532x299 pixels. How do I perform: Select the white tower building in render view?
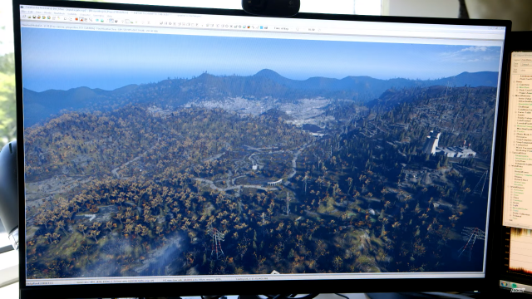pos(432,142)
